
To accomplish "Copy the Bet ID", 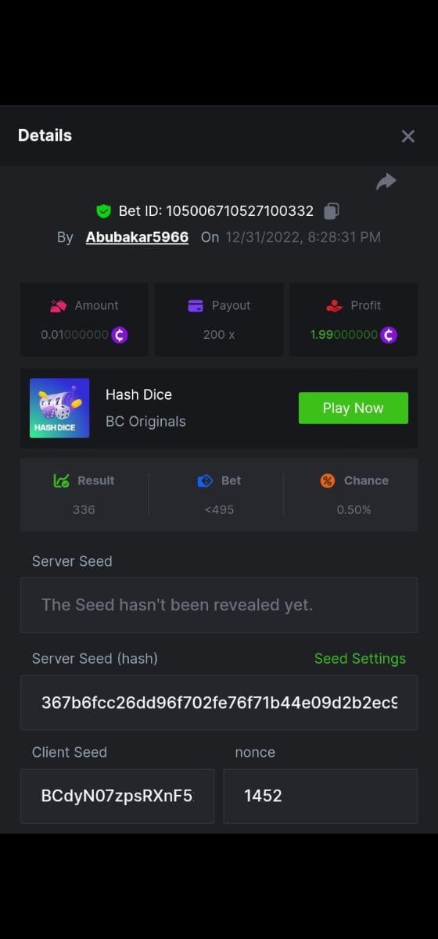I will (x=332, y=210).
